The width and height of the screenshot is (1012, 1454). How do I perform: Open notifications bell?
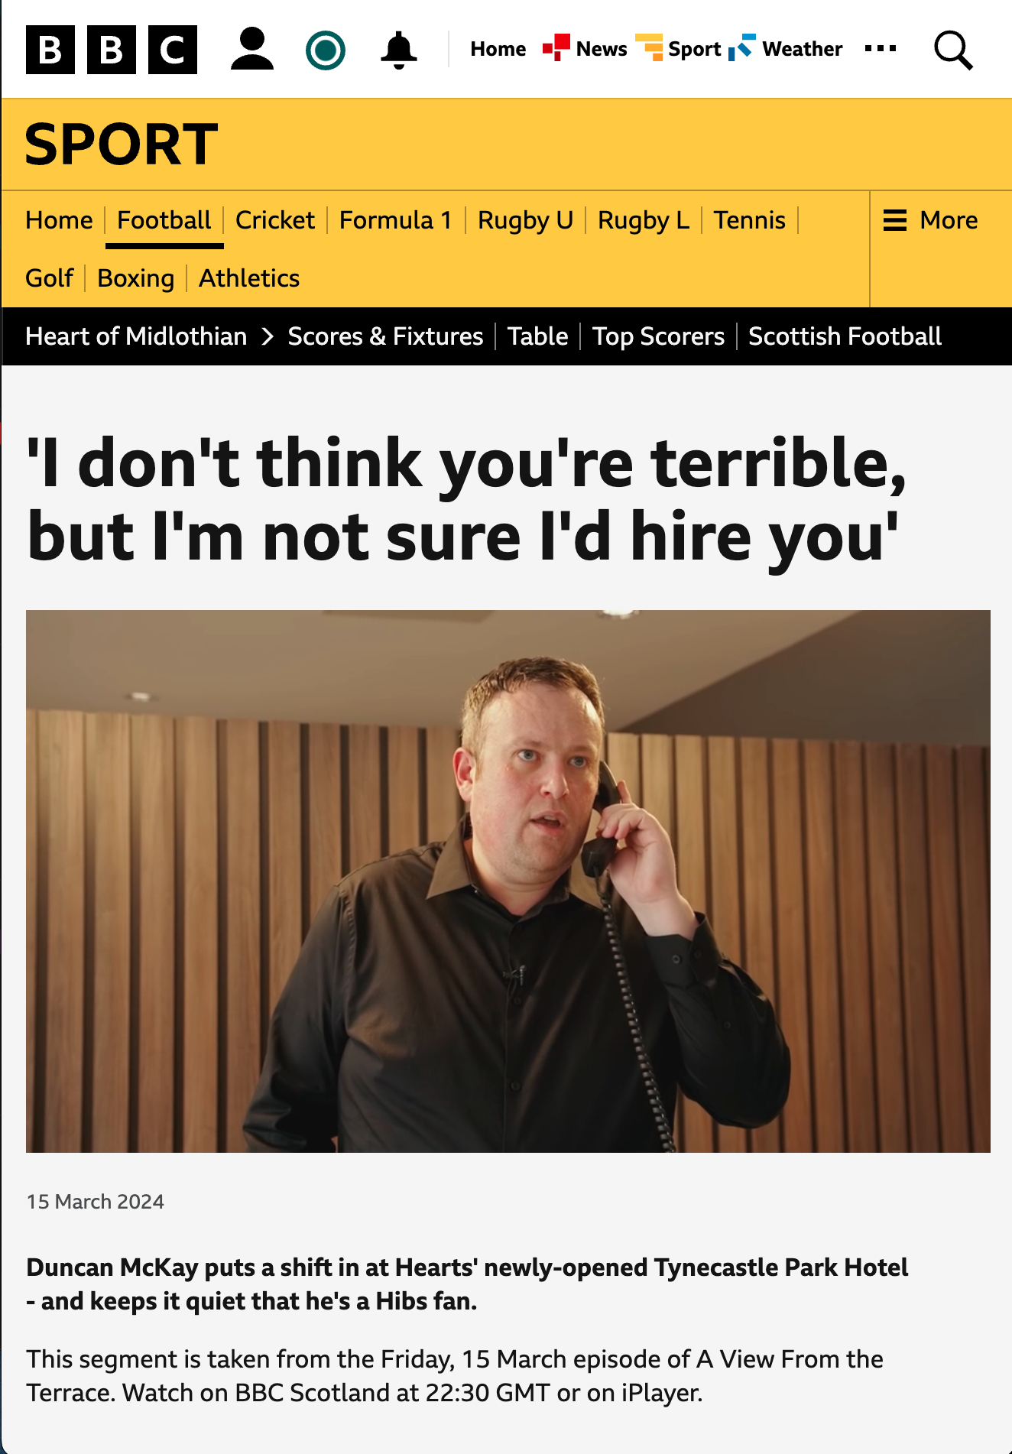[x=399, y=50]
